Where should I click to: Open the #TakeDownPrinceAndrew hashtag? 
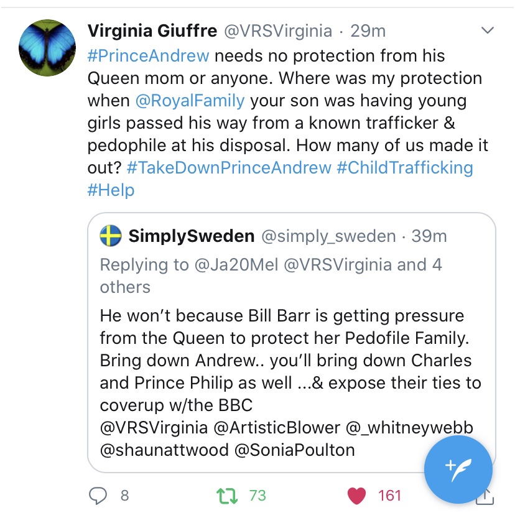pos(228,167)
